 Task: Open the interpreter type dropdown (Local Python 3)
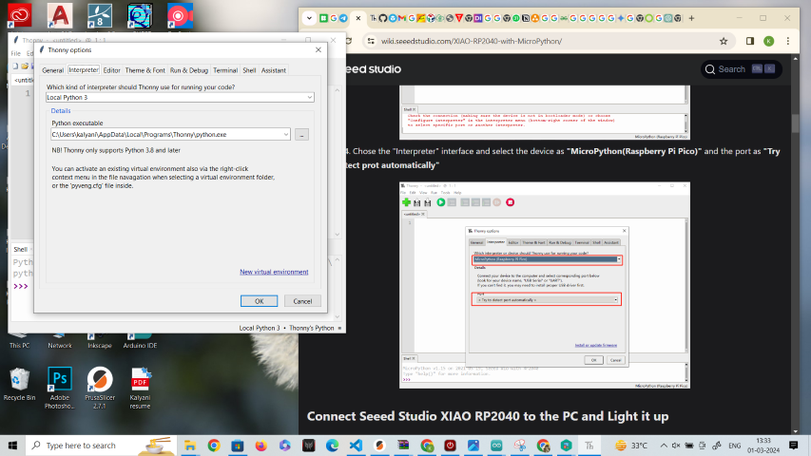pyautogui.click(x=180, y=97)
